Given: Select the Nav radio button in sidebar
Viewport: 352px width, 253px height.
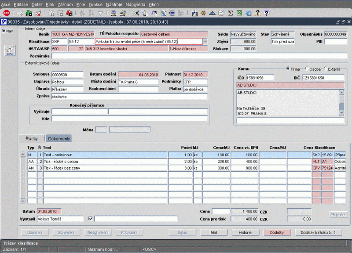Looking at the screenshot, I should point(4,31).
